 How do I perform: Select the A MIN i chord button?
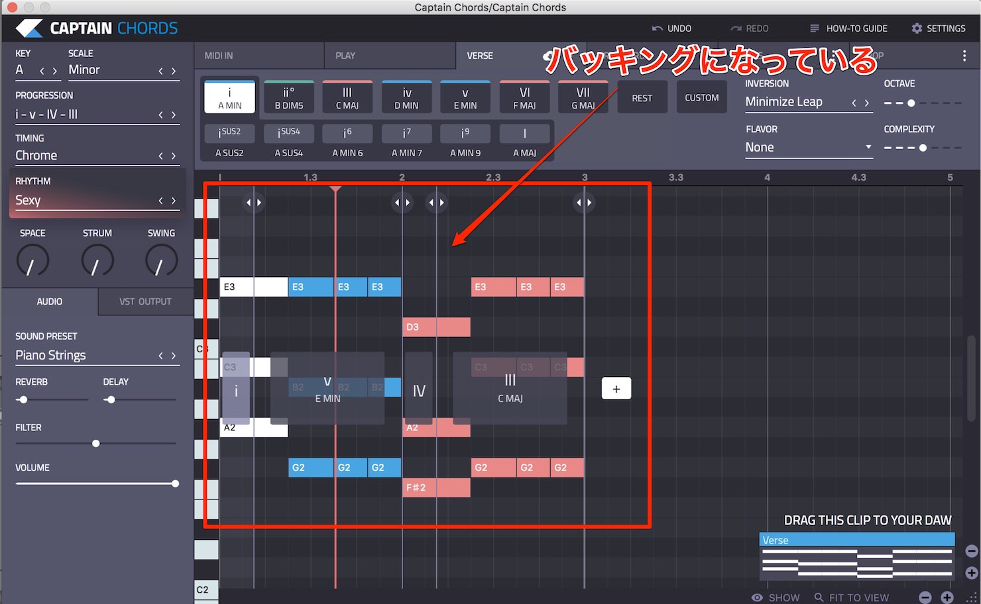point(230,97)
